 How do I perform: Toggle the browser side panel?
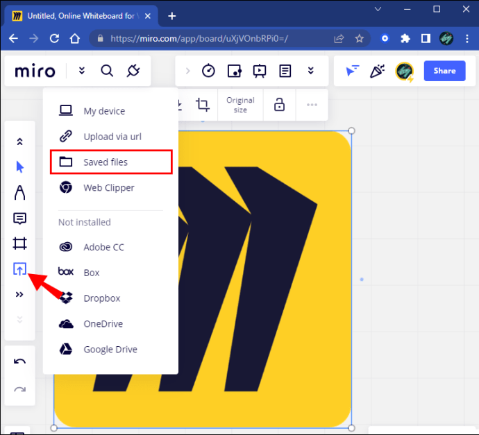[426, 38]
